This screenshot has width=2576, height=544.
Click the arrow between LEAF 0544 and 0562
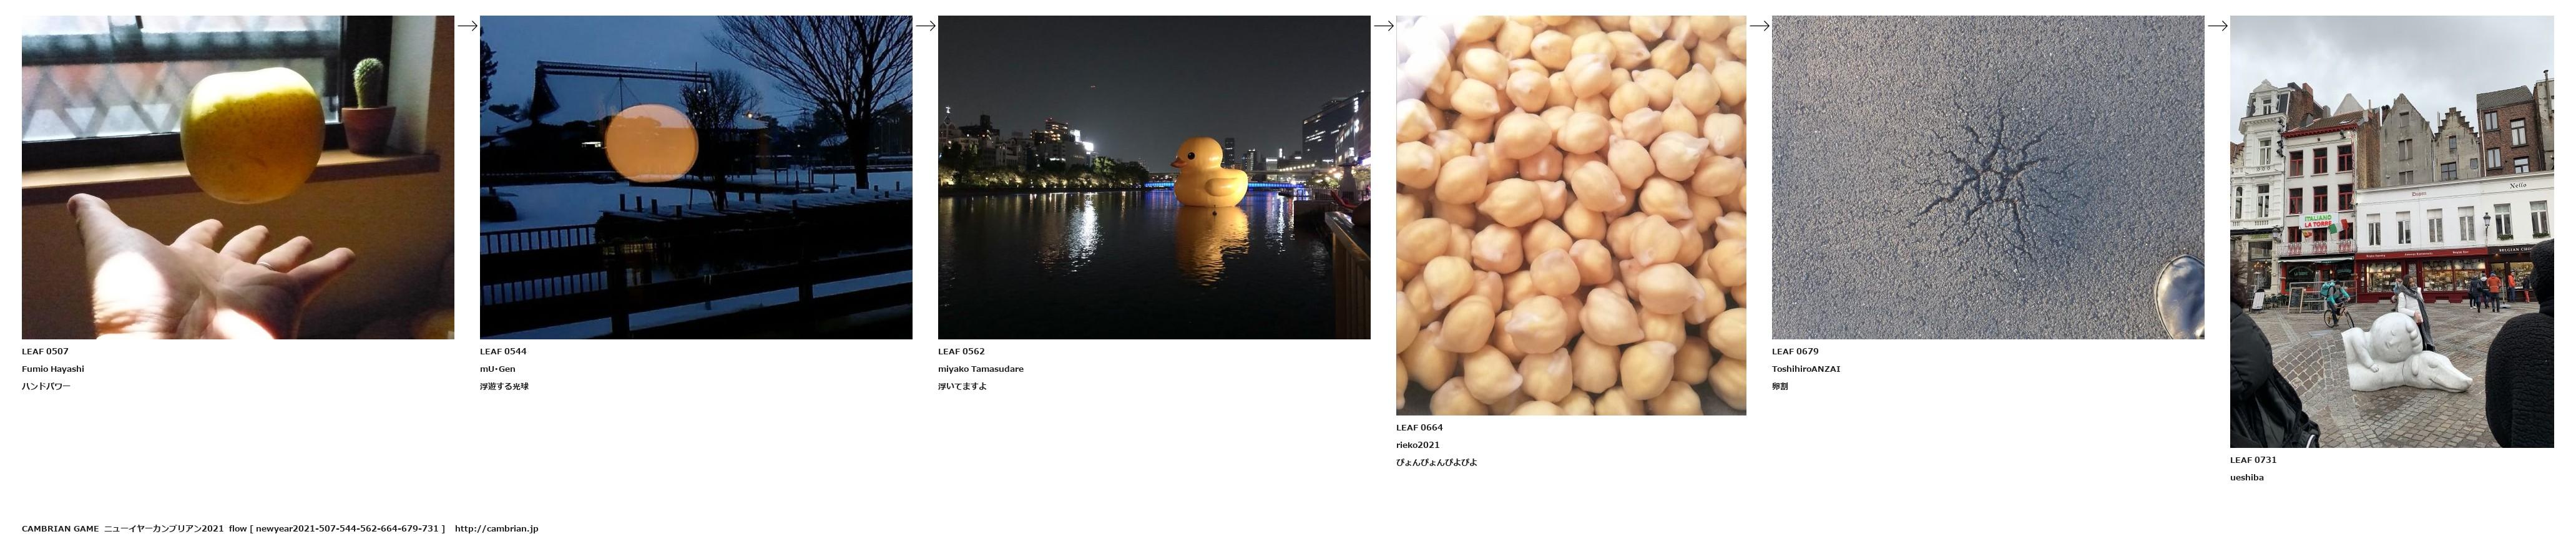(925, 26)
